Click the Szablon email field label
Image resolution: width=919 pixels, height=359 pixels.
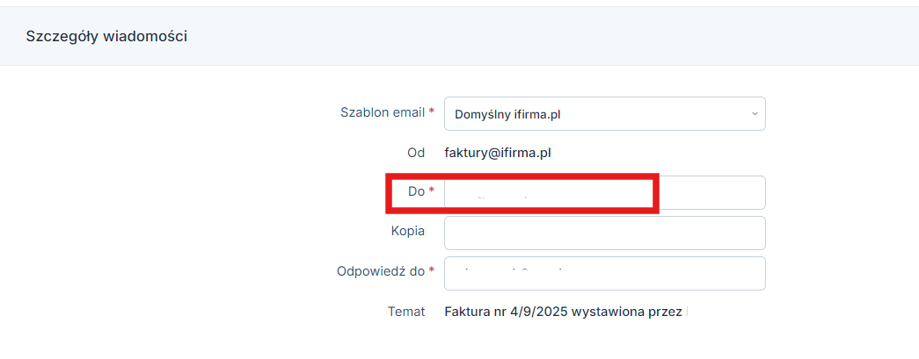click(383, 112)
